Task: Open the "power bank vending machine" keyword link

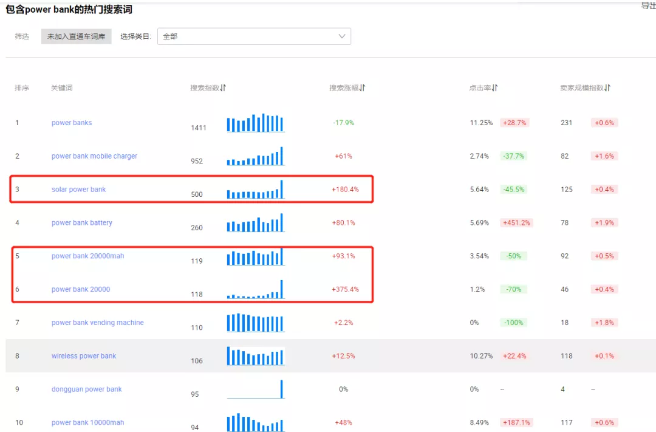Action: (x=98, y=322)
